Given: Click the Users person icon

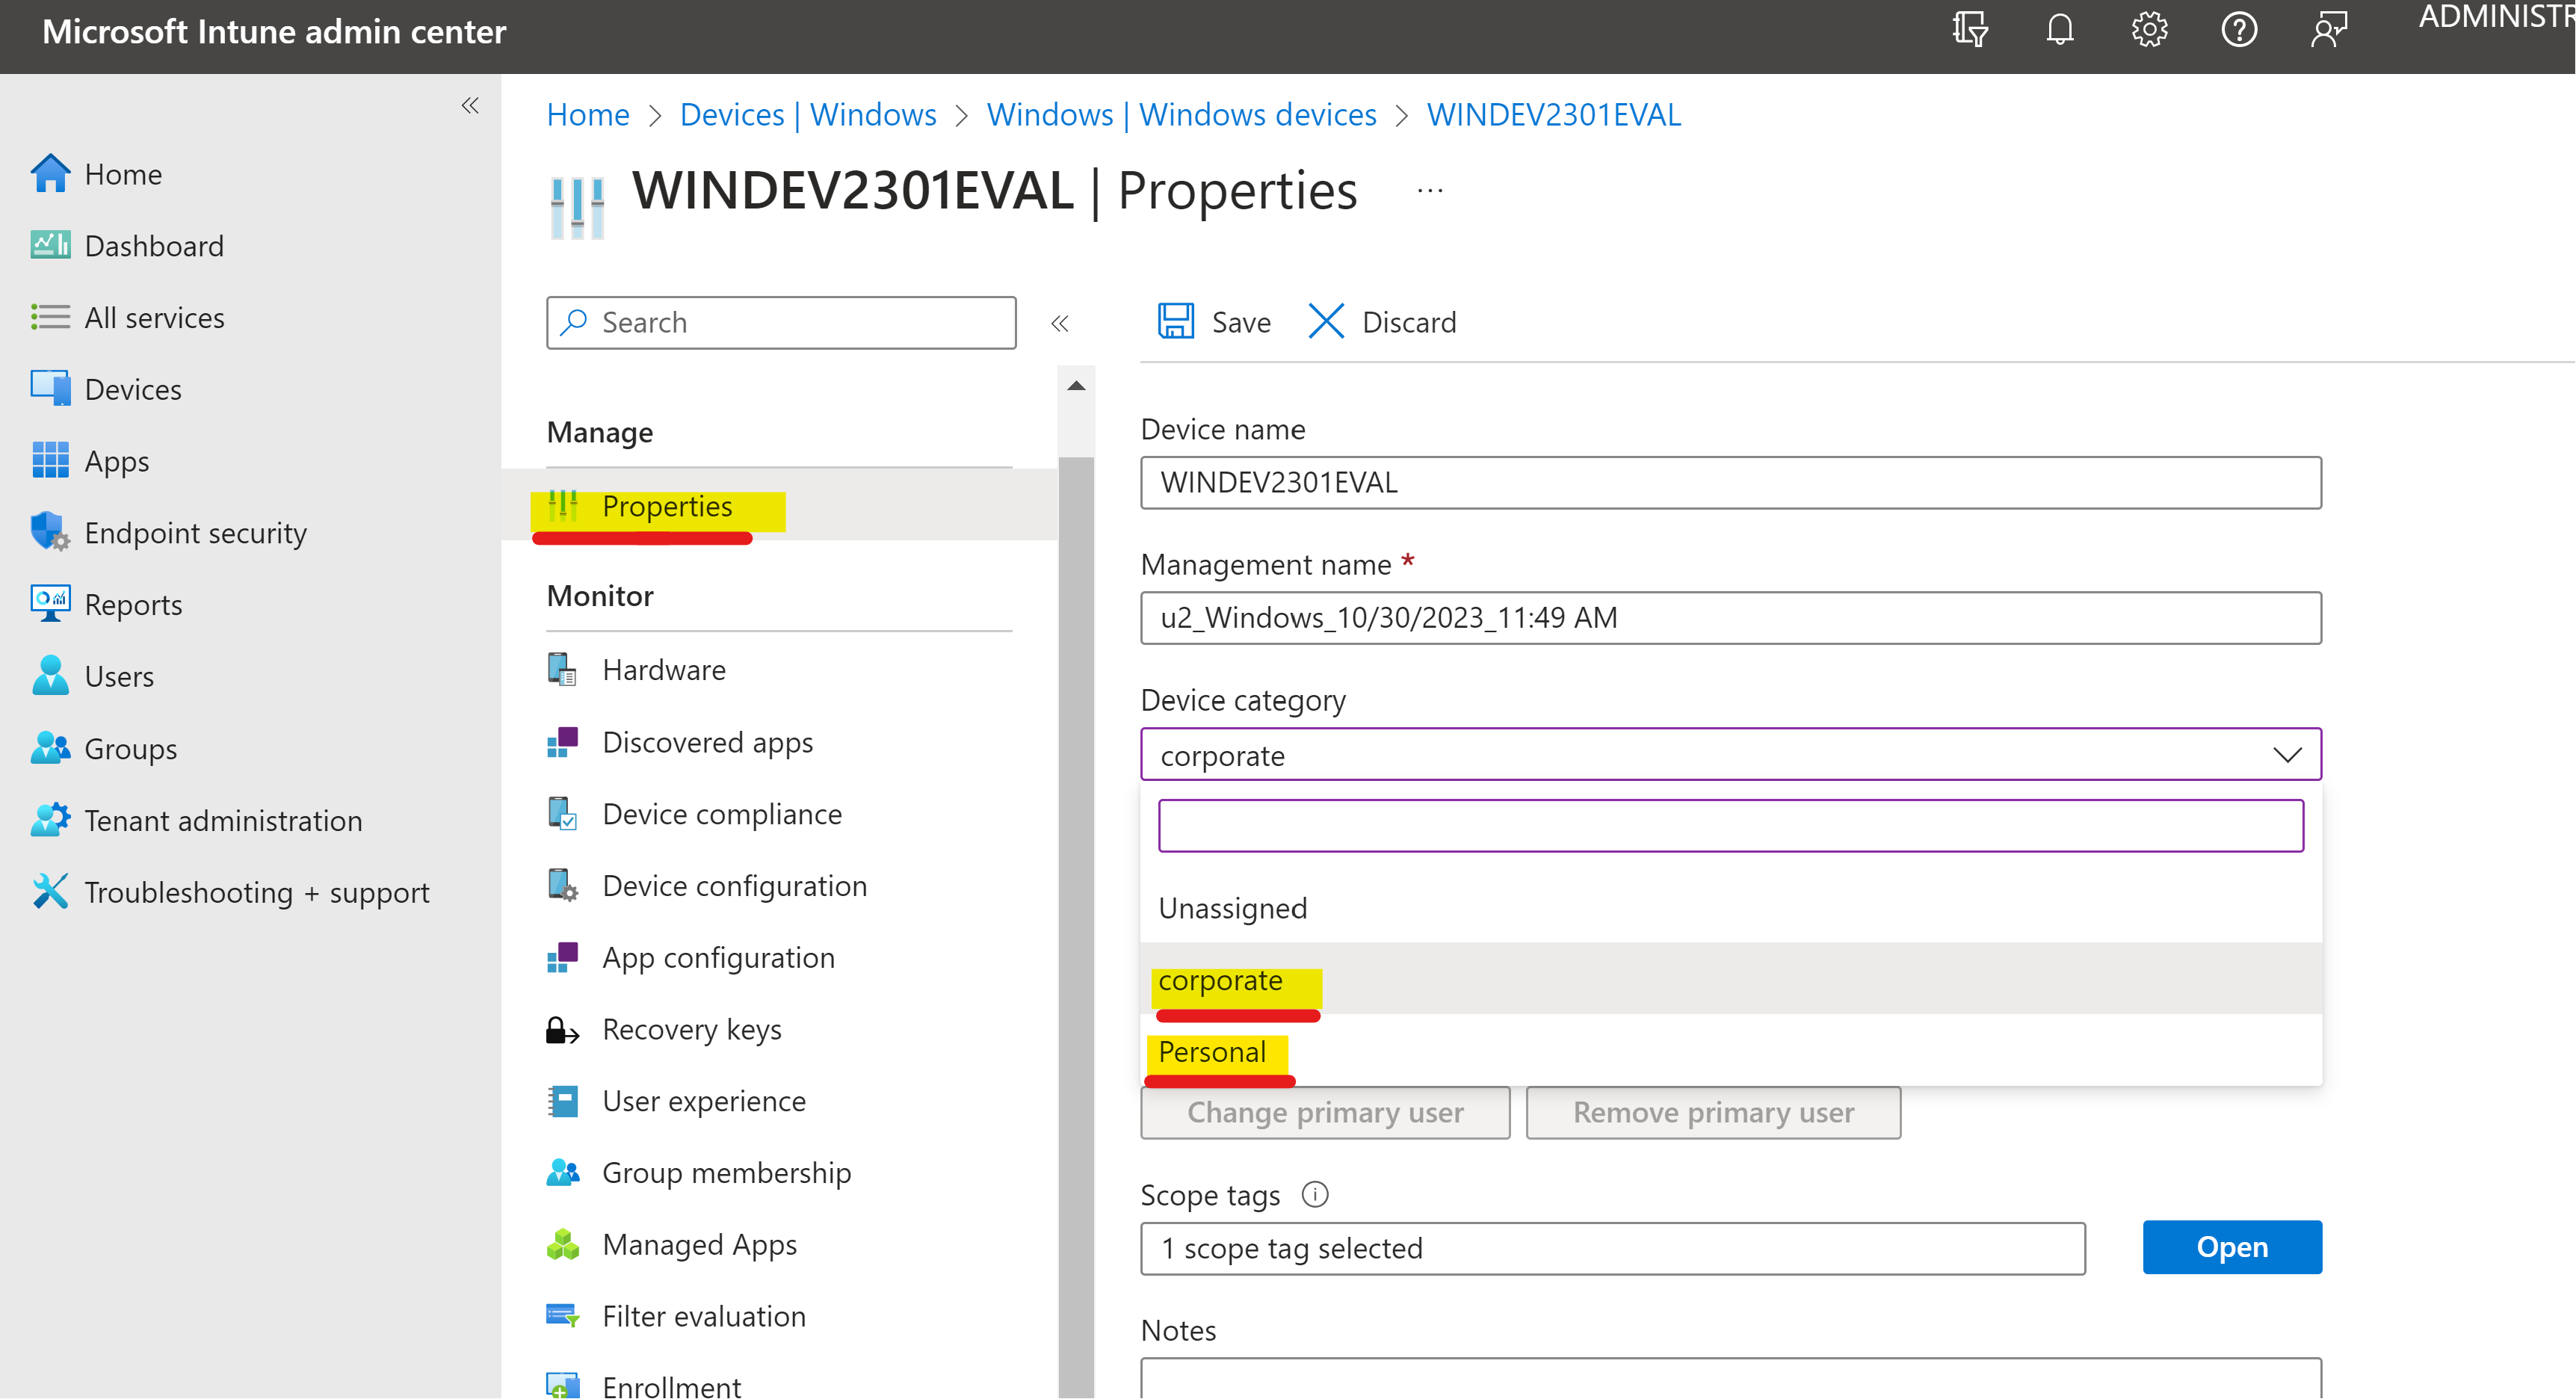Looking at the screenshot, I should click(x=50, y=676).
